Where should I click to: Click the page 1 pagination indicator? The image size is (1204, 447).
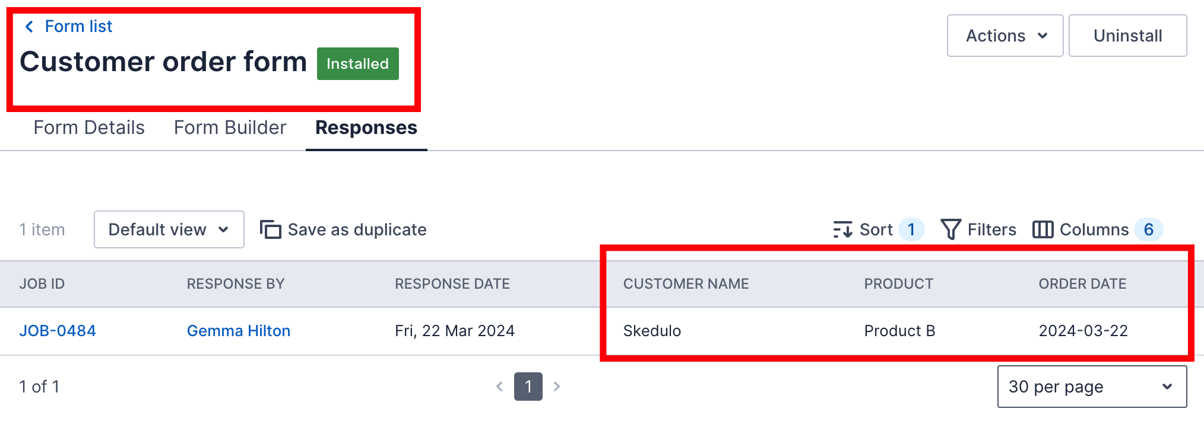tap(528, 387)
